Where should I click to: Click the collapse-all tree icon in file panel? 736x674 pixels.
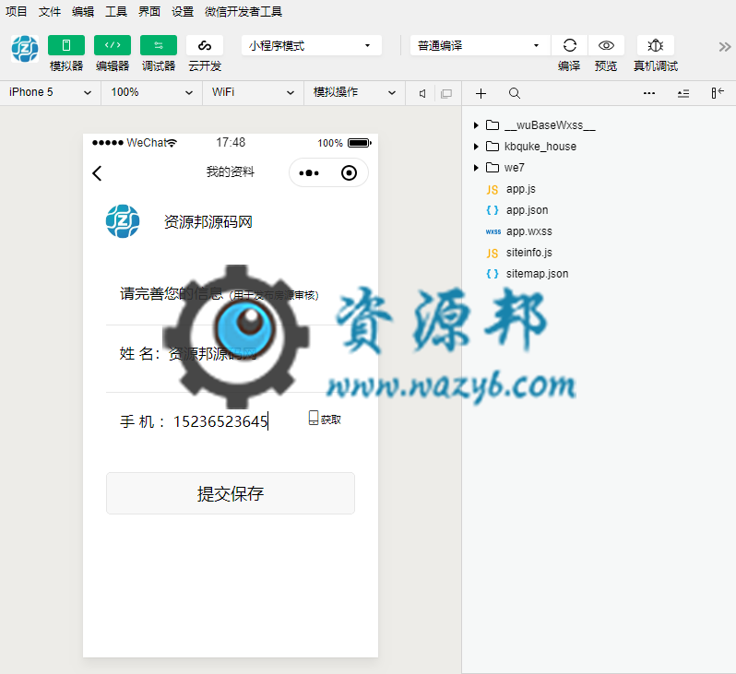(x=683, y=93)
